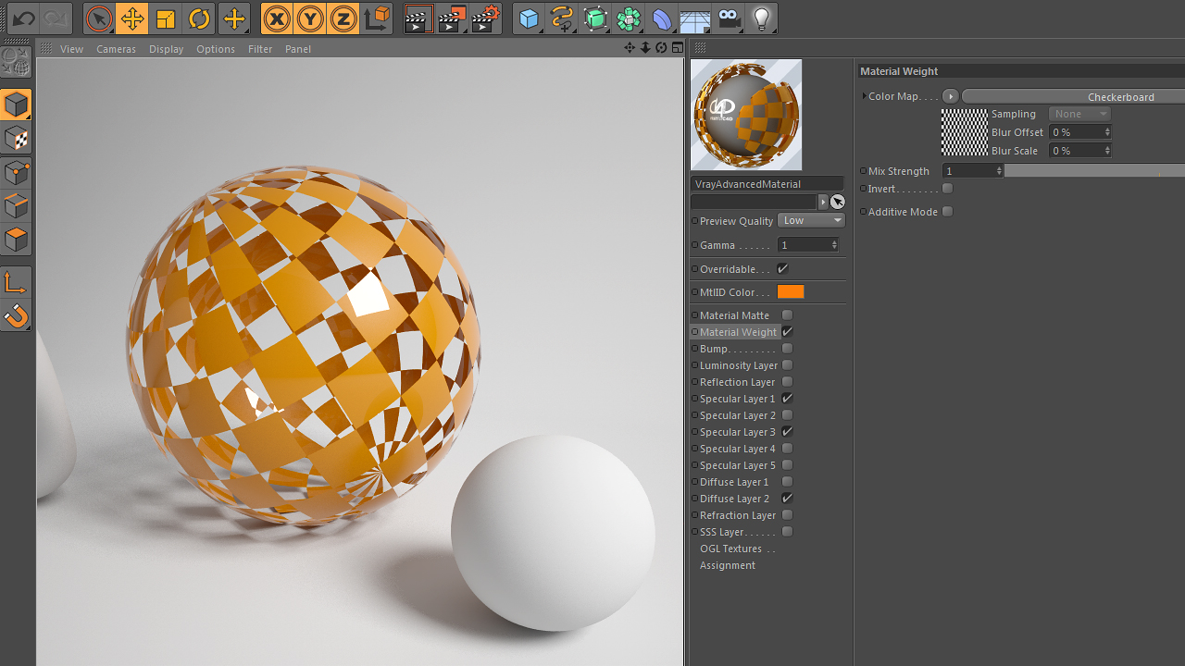The height and width of the screenshot is (666, 1185).
Task: Open Edit Render Settings icon
Action: point(486,18)
